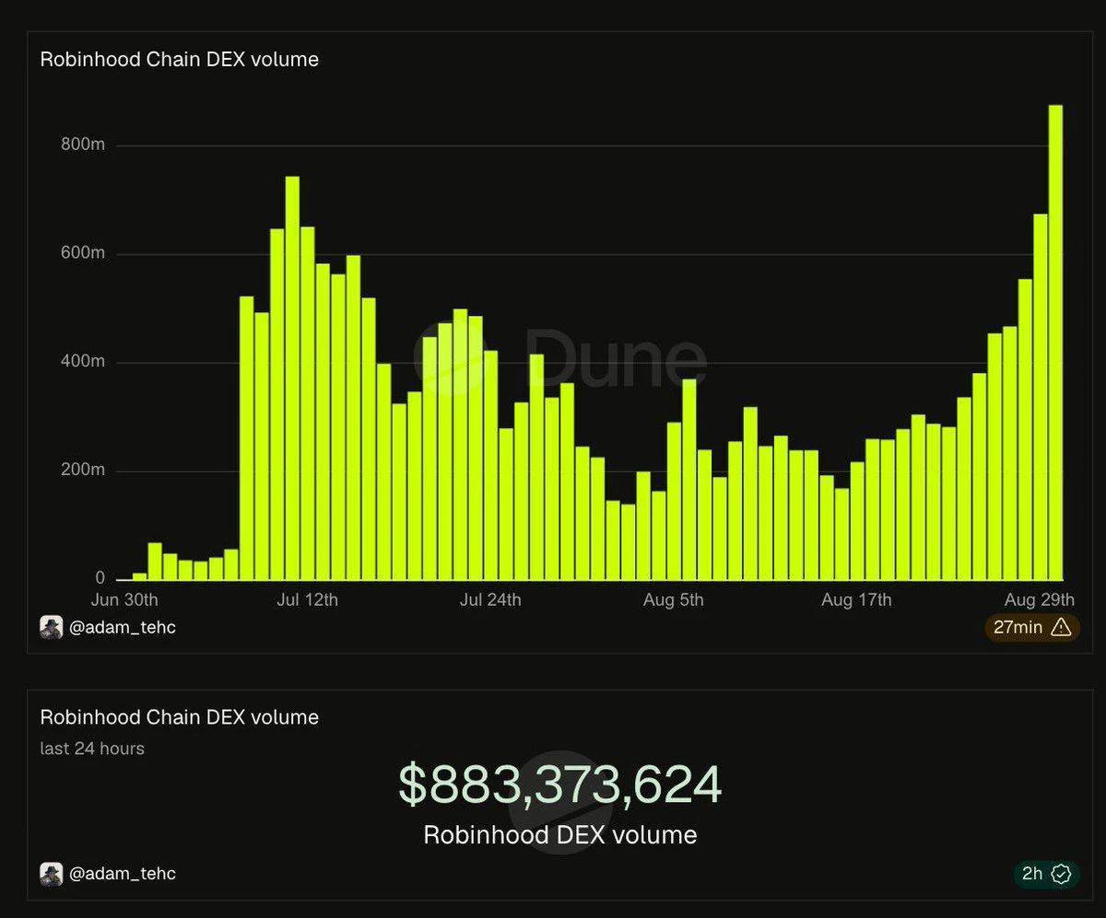
Task: Click the Jul 12th x-axis label
Action: point(306,600)
